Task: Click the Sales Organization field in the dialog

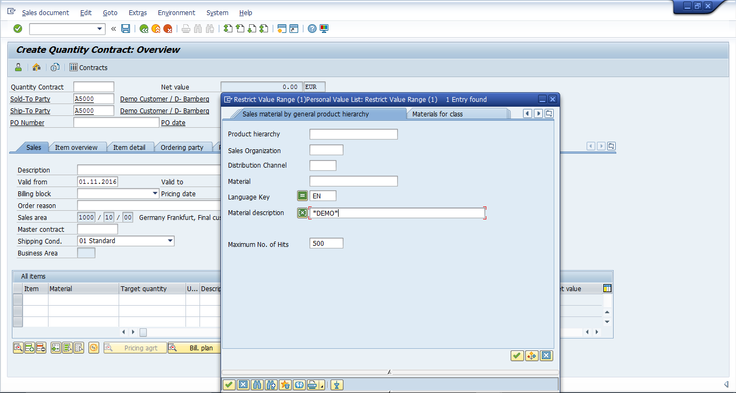Action: point(327,150)
